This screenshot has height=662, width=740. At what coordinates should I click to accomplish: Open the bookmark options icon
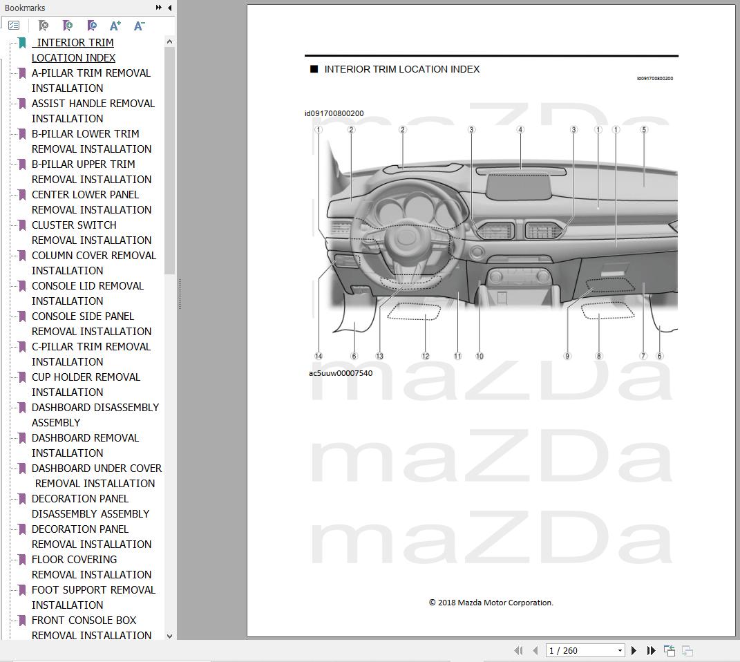click(x=14, y=25)
